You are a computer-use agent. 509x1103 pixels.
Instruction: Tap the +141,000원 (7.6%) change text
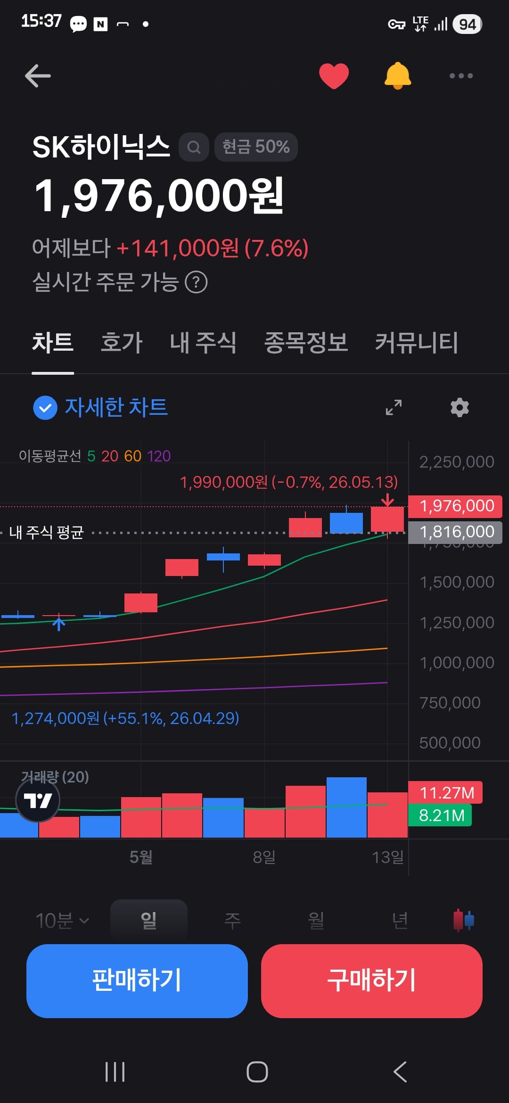(213, 248)
